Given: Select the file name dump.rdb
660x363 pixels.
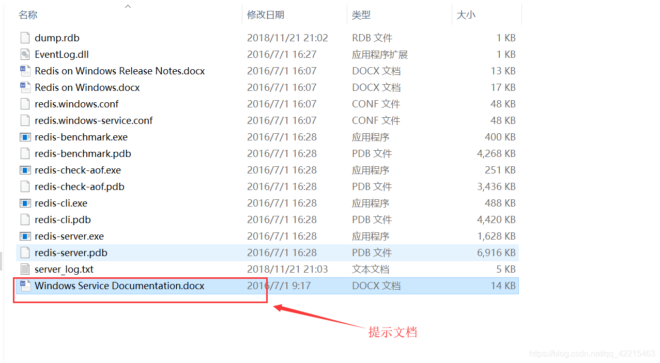Looking at the screenshot, I should [x=57, y=38].
